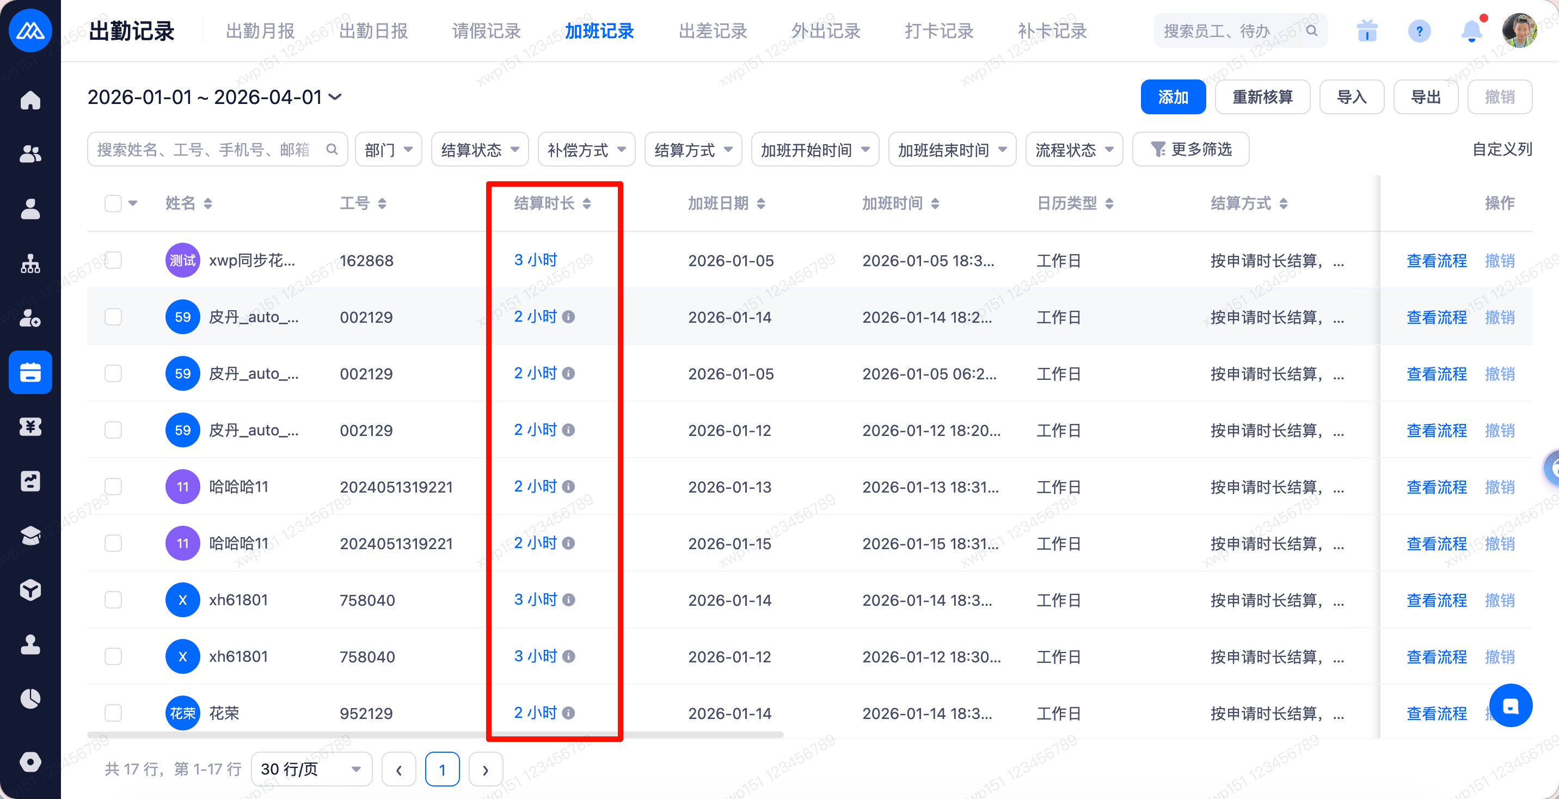The image size is (1559, 799).
Task: Click the notification bell icon
Action: click(1471, 31)
